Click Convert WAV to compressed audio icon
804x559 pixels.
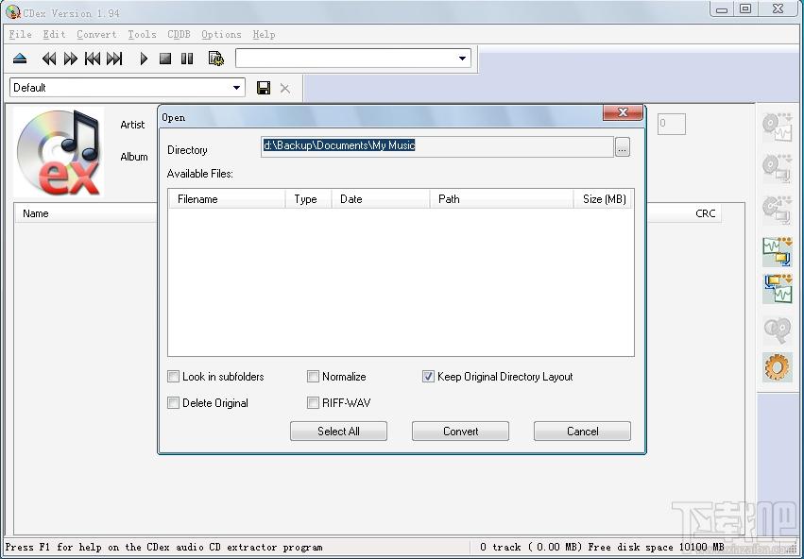(x=778, y=251)
